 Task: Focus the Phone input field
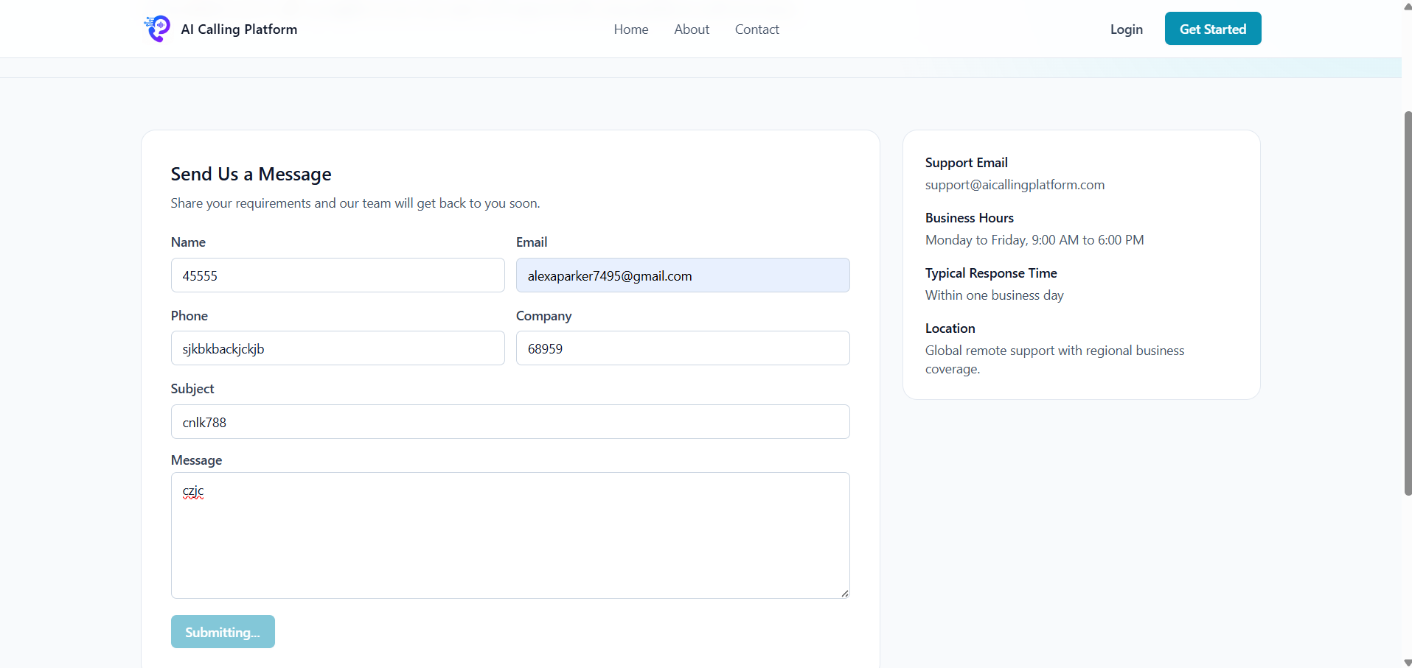coord(338,348)
